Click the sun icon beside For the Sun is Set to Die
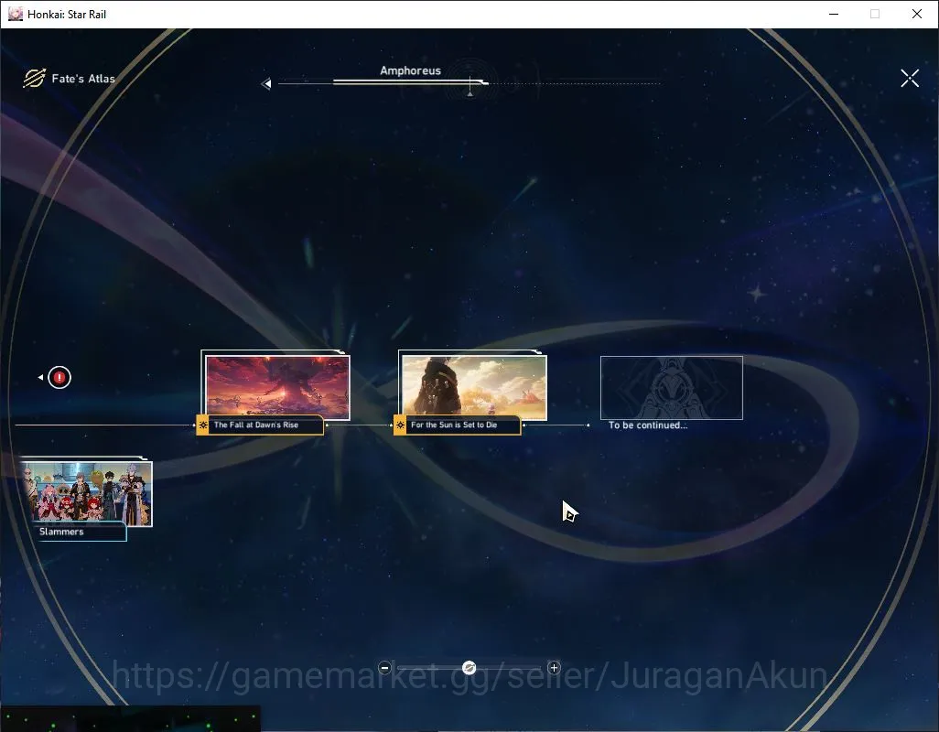 click(x=400, y=425)
